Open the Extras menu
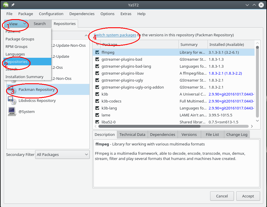Image resolution: width=267 pixels, height=207 pixels. click(126, 14)
